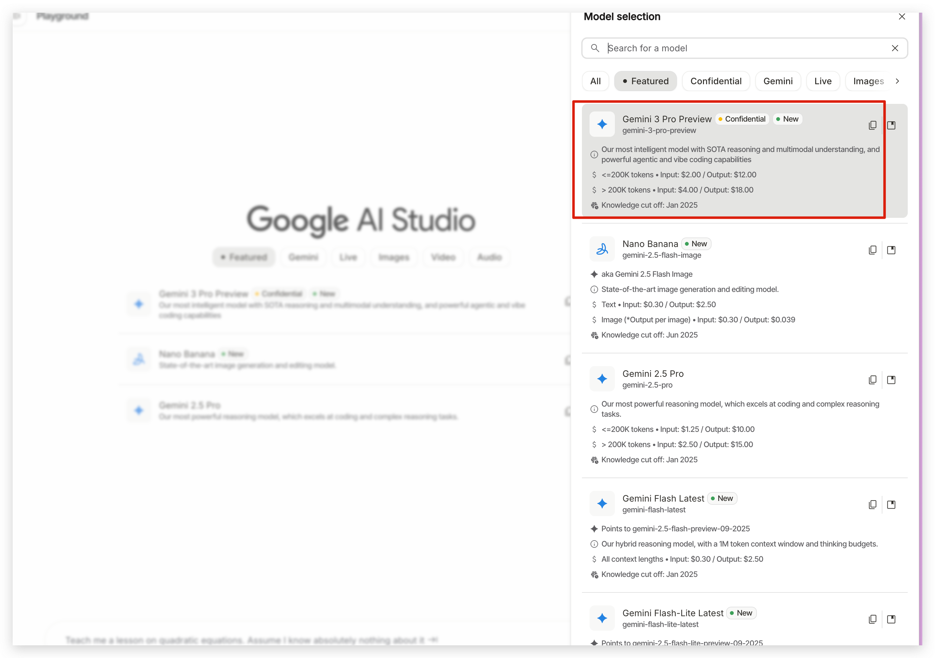The image size is (935, 658).
Task: Copy the gemini-flash-latest model ID
Action: [x=872, y=505]
